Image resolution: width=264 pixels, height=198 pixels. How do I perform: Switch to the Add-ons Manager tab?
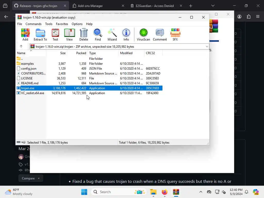[98, 6]
